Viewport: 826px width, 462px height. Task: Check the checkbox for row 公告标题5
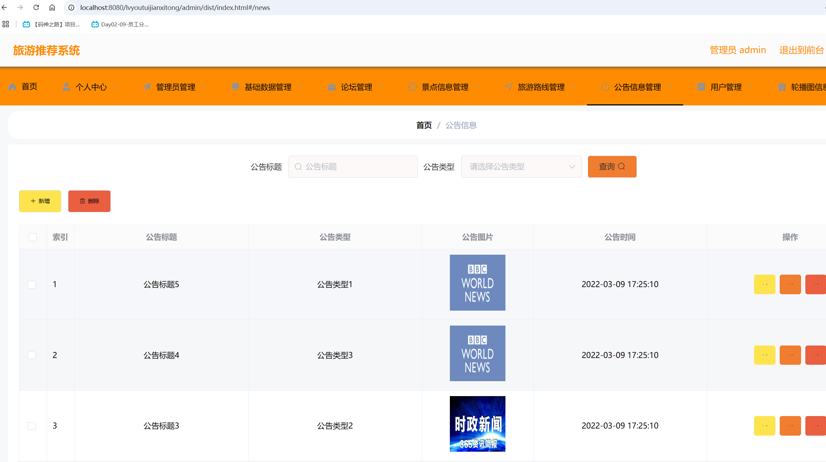32,284
